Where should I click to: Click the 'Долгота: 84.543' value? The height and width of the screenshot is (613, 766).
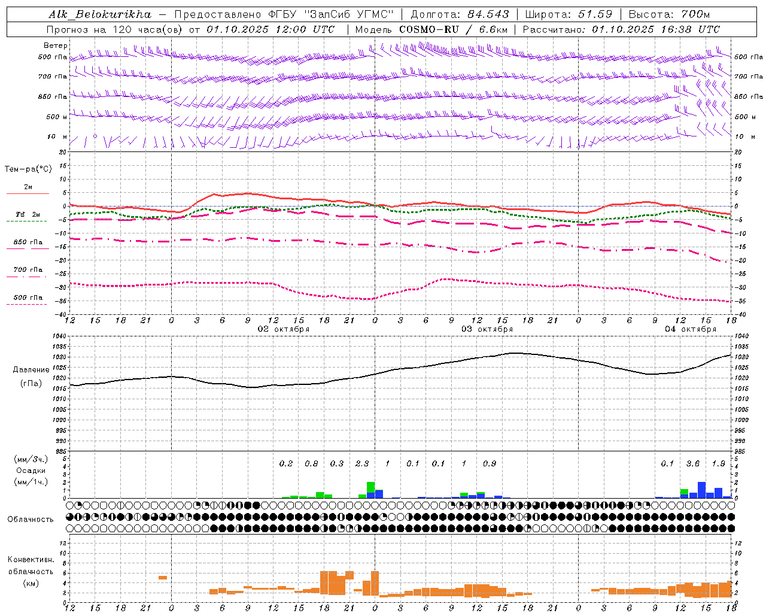click(460, 14)
